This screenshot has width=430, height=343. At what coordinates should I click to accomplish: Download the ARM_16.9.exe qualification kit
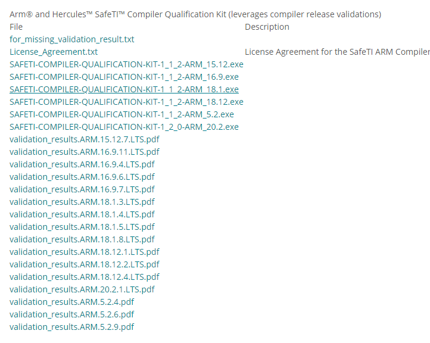click(124, 77)
